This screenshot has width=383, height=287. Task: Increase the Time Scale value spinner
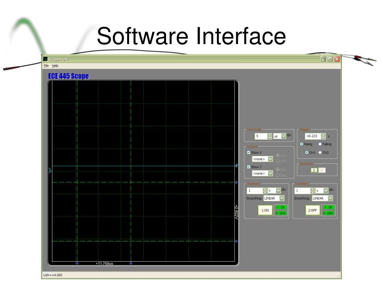(x=269, y=135)
